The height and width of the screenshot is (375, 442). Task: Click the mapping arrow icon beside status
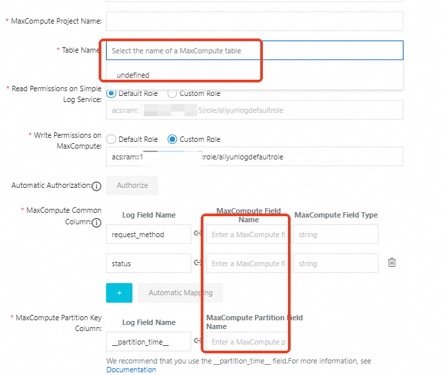point(197,262)
